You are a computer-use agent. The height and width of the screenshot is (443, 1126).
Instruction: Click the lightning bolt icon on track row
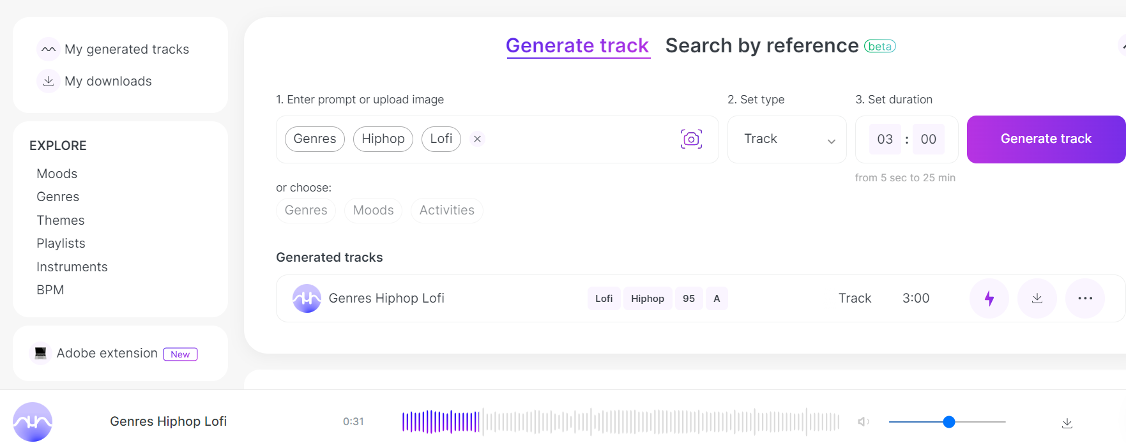click(x=989, y=298)
